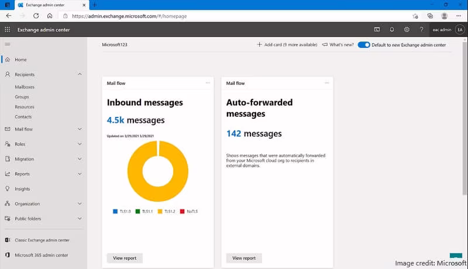The width and height of the screenshot is (468, 269).
Task: Open the Inbound messages card options ellipsis
Action: point(208,83)
